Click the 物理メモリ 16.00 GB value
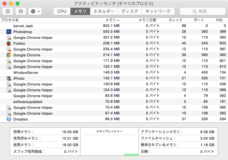Image resolution: width=228 pixels, height=160 pixels. point(70,132)
